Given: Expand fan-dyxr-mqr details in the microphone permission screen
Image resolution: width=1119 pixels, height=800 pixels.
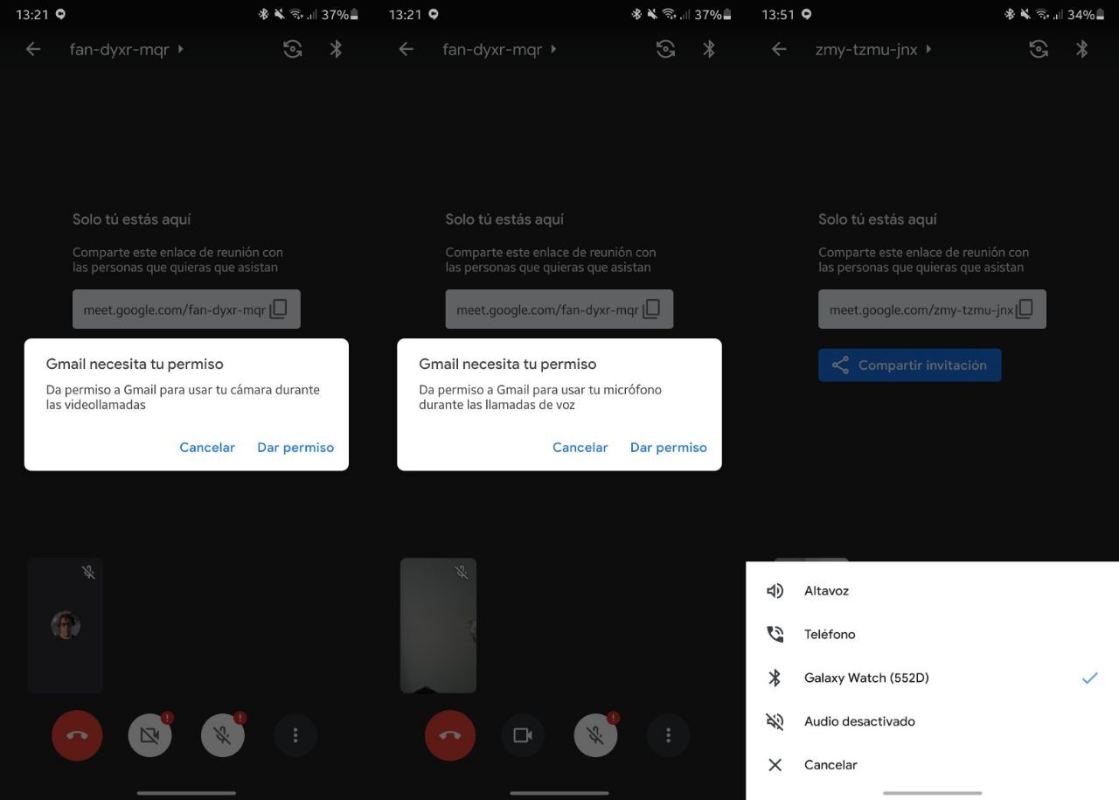Looking at the screenshot, I should [500, 49].
